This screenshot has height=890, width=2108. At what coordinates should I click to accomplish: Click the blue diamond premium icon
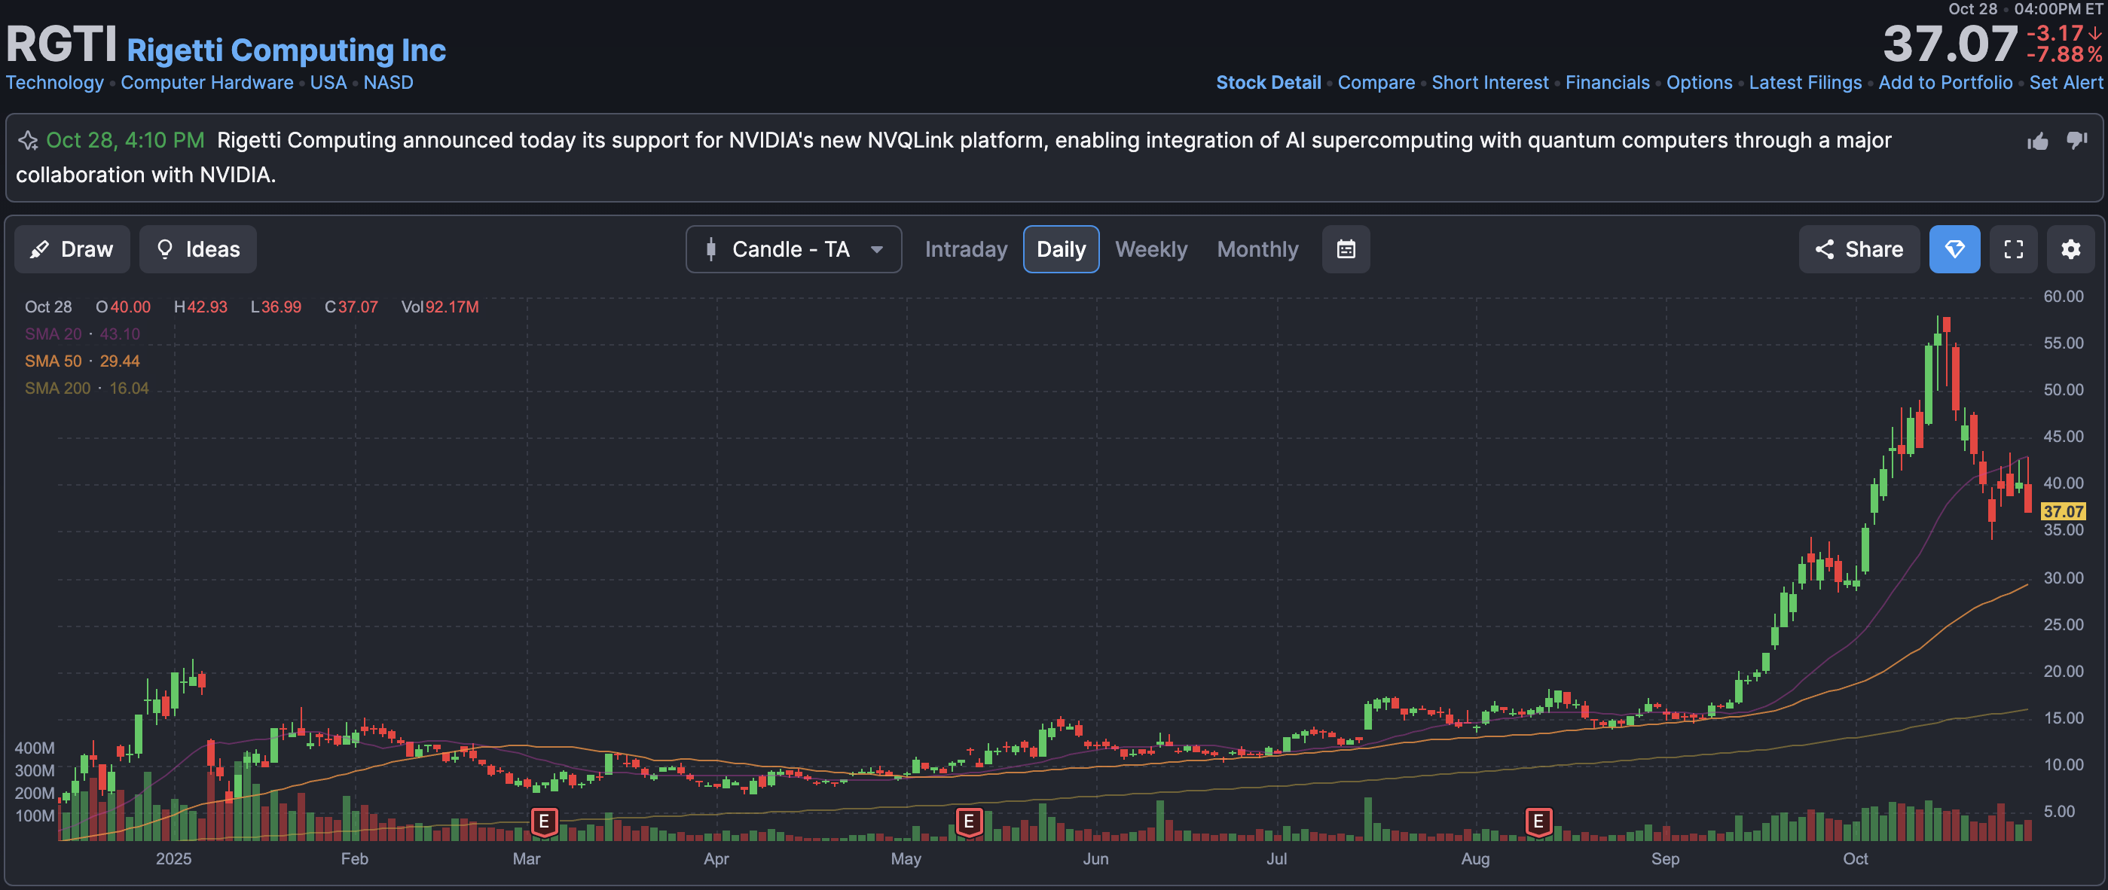[x=1954, y=249]
